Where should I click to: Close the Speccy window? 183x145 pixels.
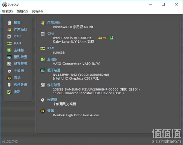pos(176,4)
